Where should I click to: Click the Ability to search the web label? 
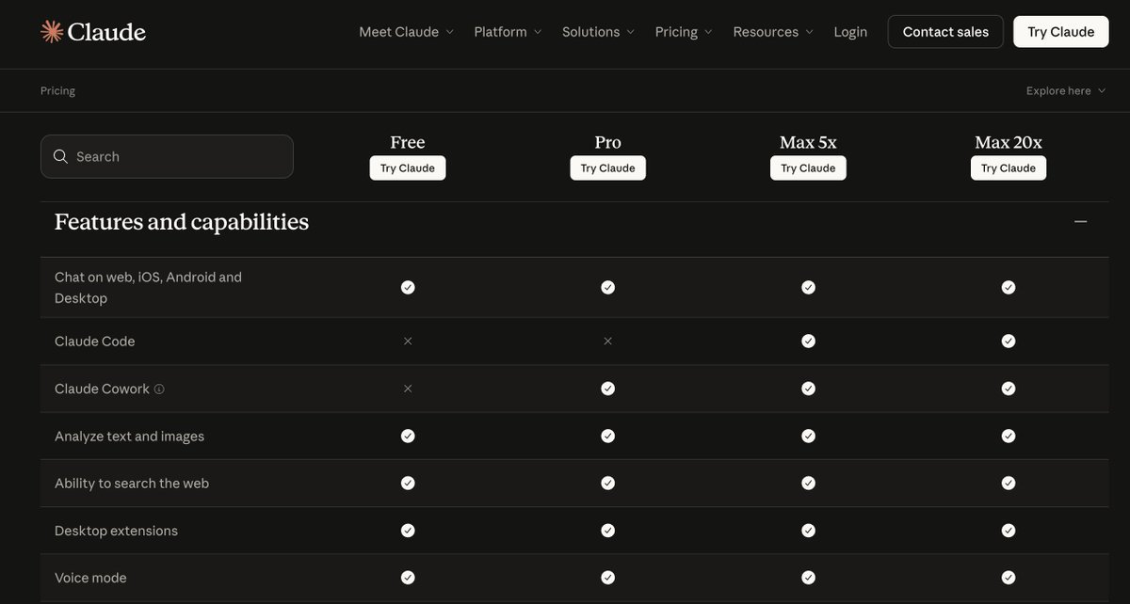132,484
